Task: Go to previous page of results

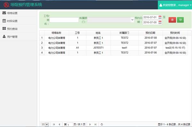Action: (x=60, y=124)
